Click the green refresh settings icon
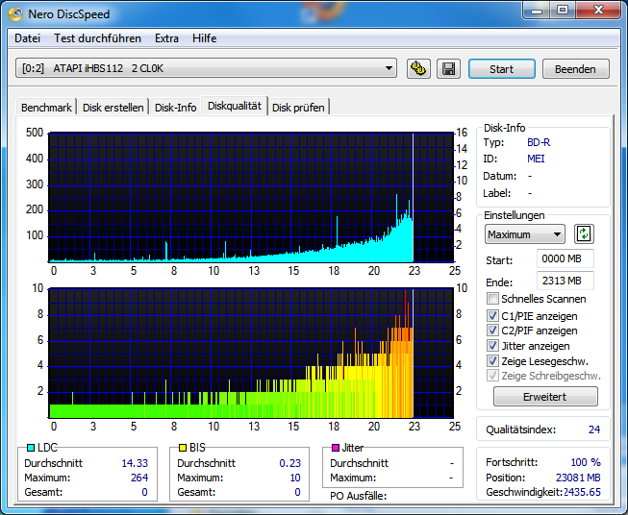 click(x=584, y=234)
